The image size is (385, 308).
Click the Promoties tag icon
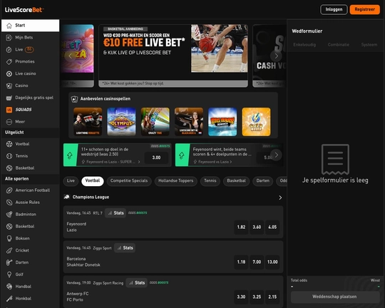click(9, 61)
